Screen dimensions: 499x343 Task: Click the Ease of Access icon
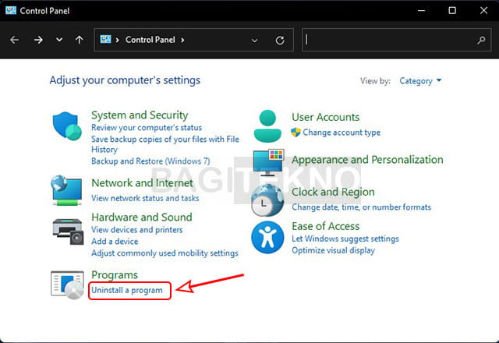pos(267,237)
